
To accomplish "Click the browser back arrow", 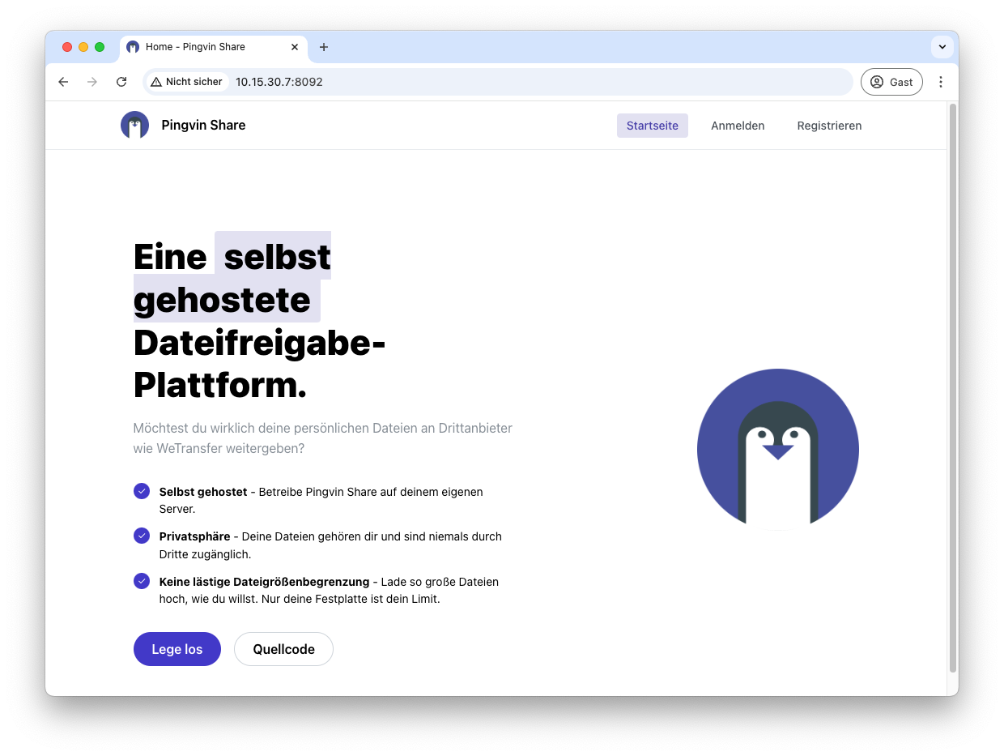I will [63, 82].
